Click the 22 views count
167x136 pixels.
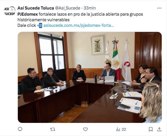pos(124,129)
